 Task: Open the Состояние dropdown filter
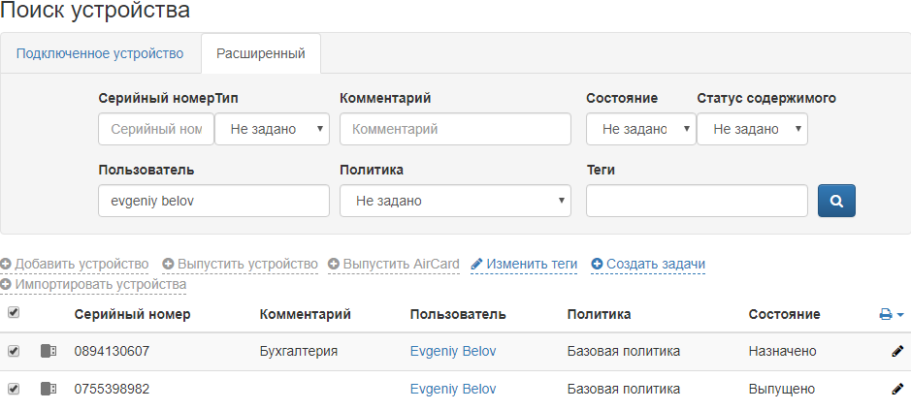pos(640,129)
